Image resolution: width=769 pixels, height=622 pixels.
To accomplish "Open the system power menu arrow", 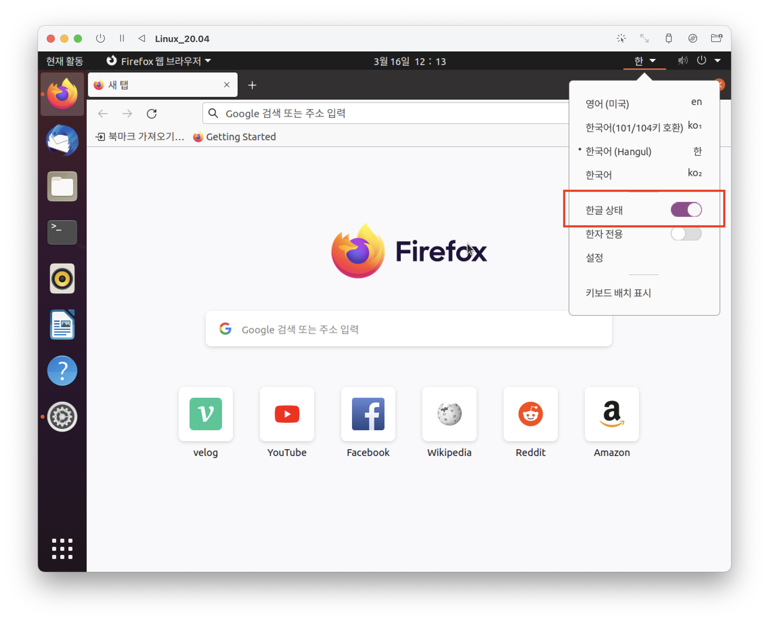I will (x=717, y=61).
